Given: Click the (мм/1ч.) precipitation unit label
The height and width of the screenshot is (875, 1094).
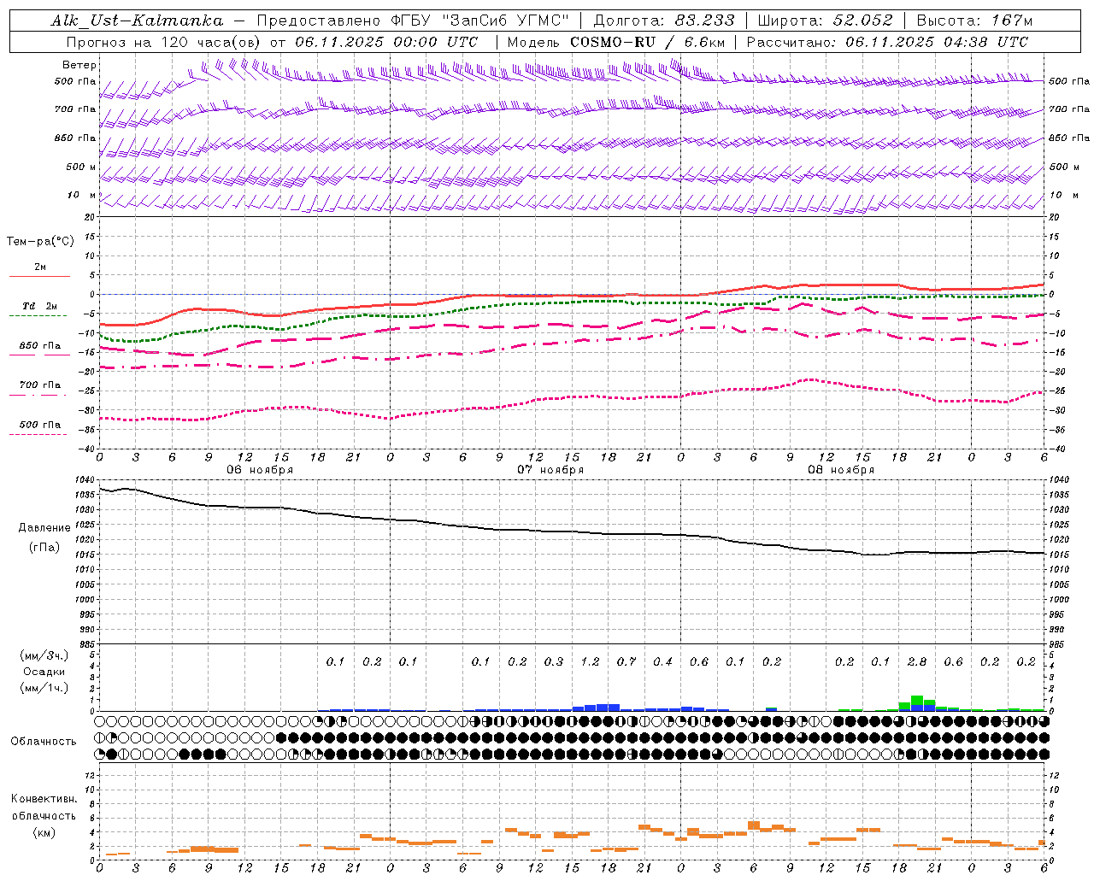Looking at the screenshot, I should click(44, 688).
